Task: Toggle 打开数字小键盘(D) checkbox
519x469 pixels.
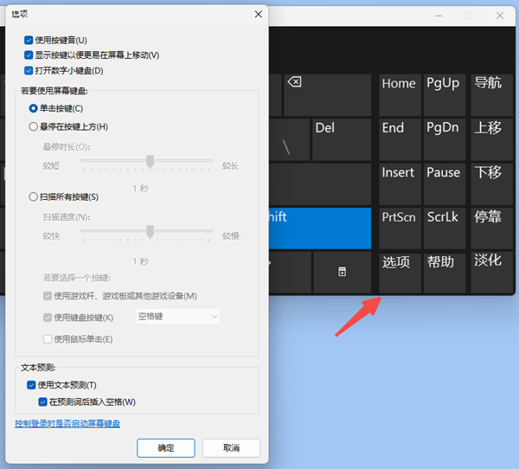Action: pyautogui.click(x=29, y=71)
